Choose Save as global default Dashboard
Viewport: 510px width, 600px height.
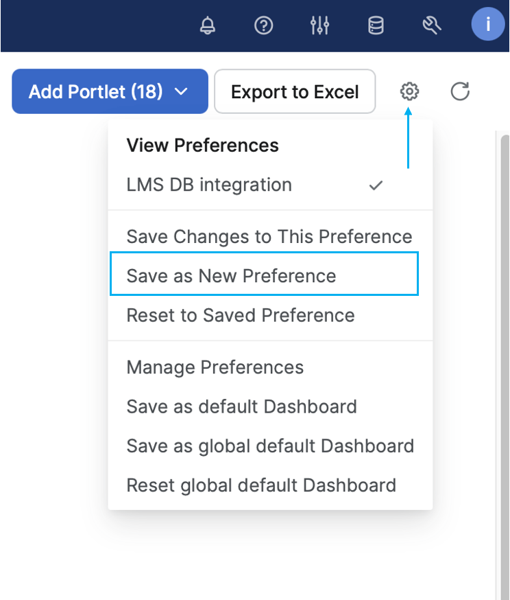click(270, 446)
